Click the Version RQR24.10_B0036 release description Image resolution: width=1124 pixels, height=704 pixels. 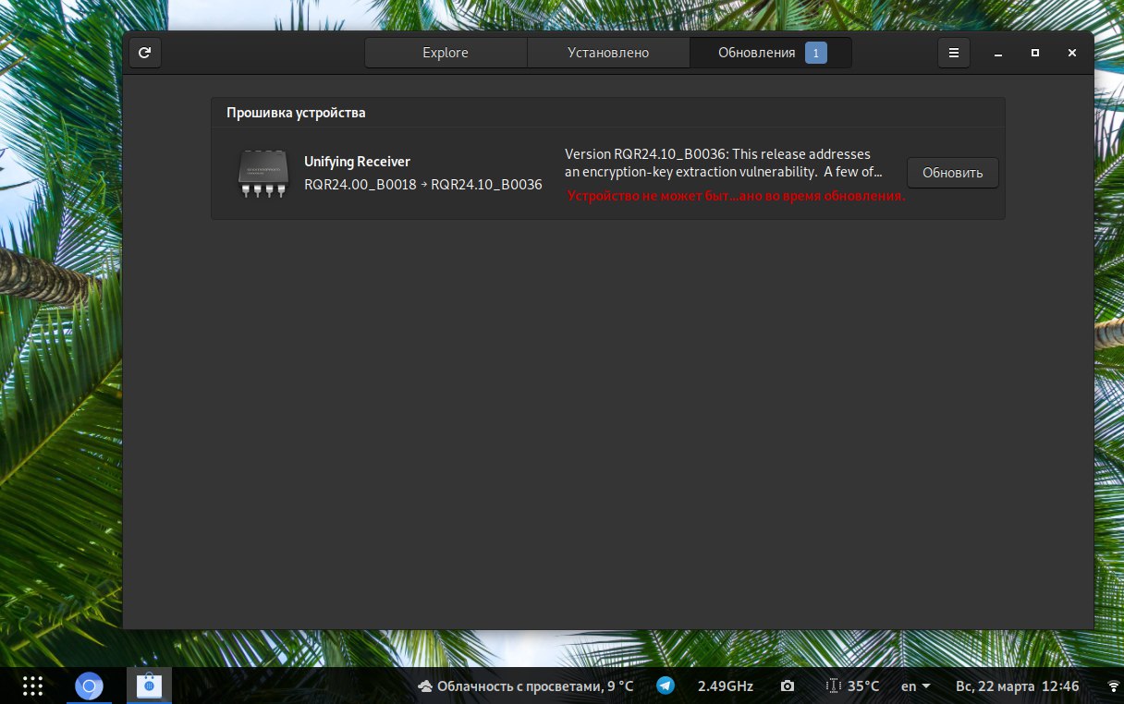(724, 163)
